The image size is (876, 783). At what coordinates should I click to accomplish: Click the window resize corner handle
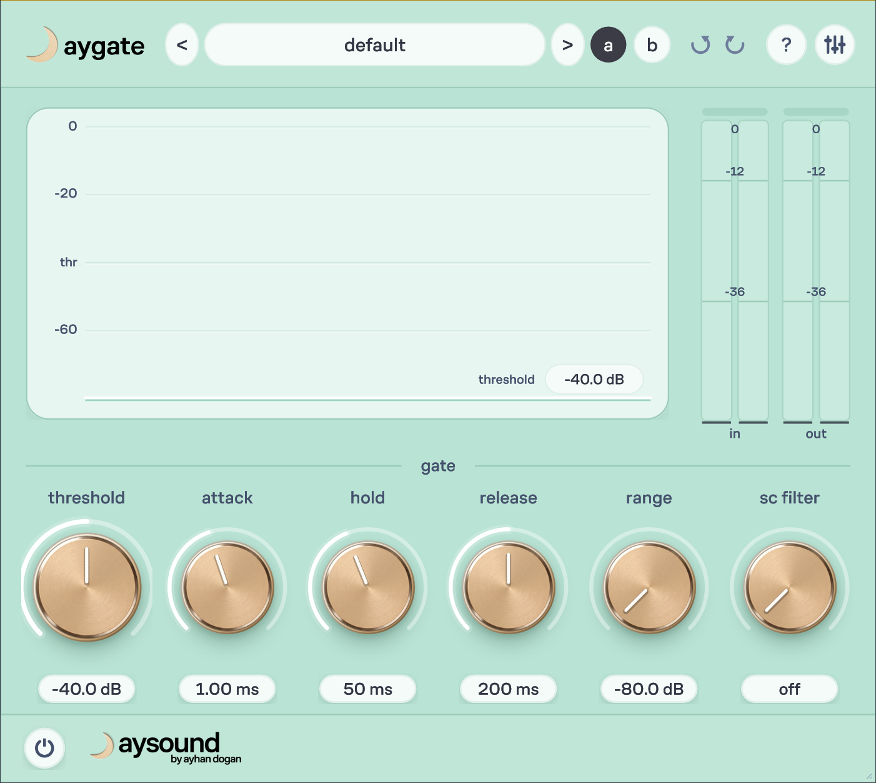point(869,775)
